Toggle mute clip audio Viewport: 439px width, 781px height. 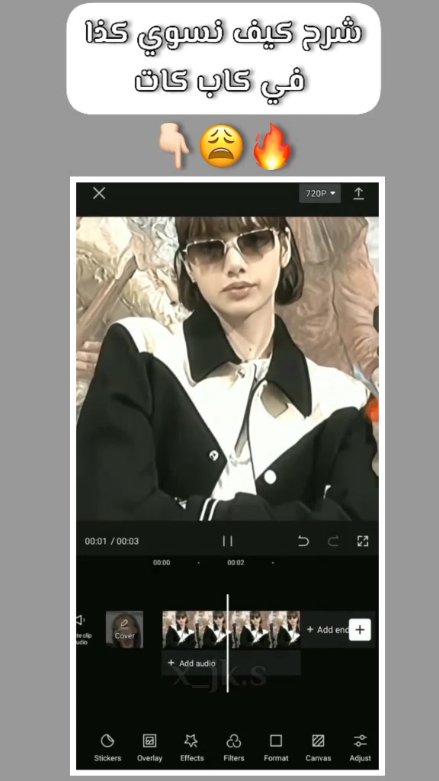[82, 629]
